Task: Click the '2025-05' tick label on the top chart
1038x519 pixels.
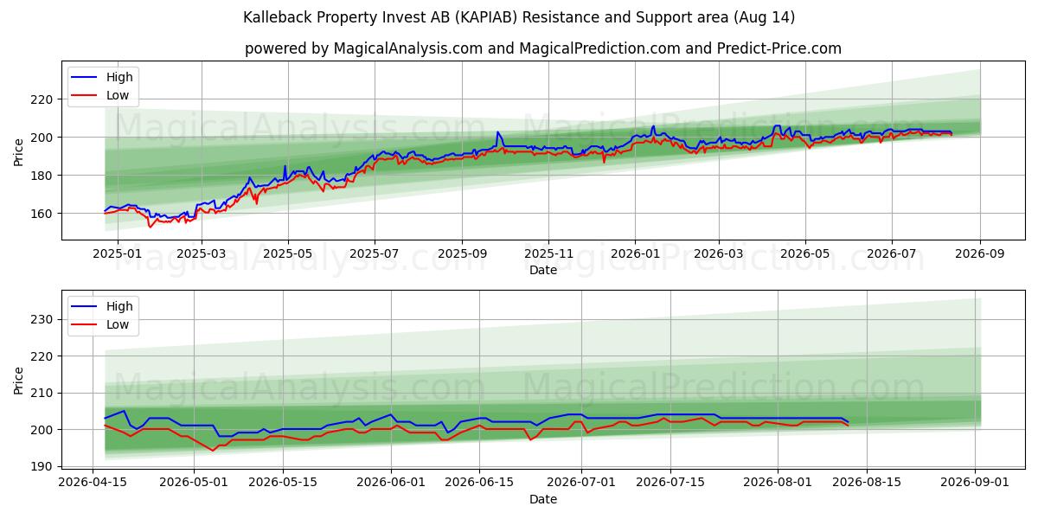Action: coord(288,254)
